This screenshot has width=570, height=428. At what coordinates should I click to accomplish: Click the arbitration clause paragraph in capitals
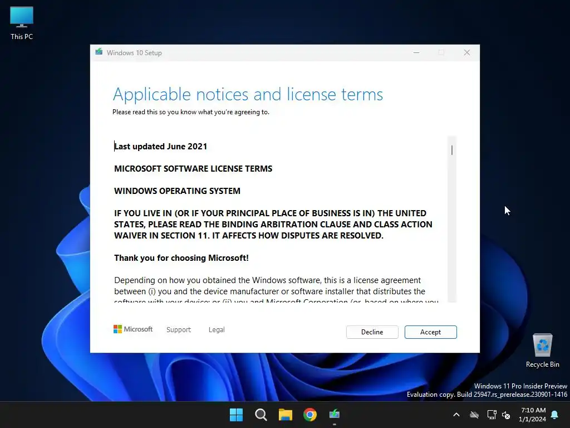pos(273,224)
